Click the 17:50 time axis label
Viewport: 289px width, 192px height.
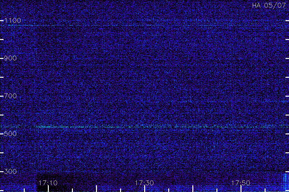coord(241,183)
